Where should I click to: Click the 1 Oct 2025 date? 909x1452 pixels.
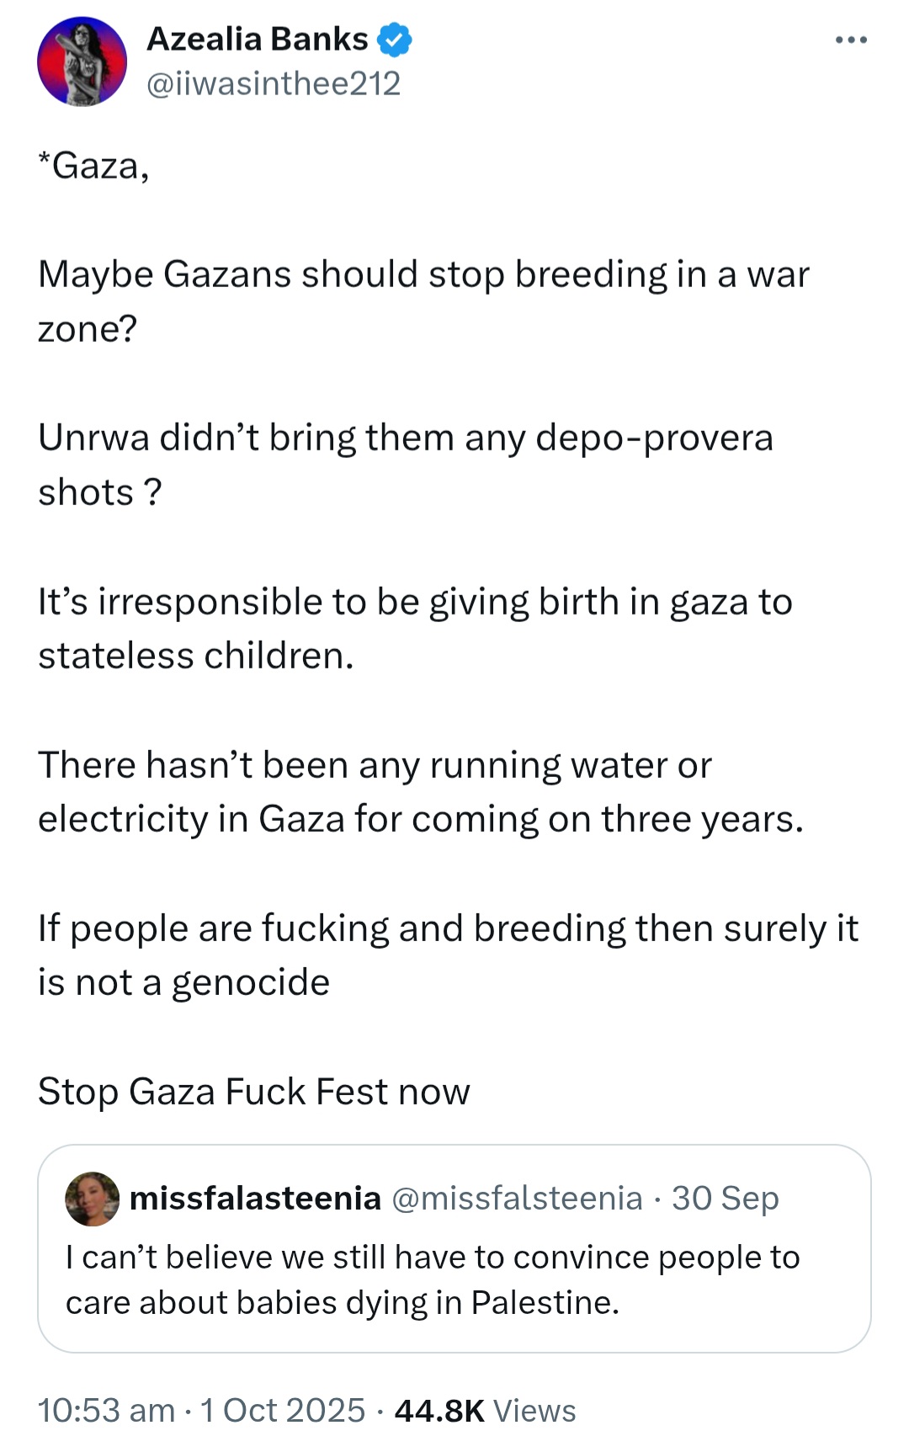point(283,1410)
